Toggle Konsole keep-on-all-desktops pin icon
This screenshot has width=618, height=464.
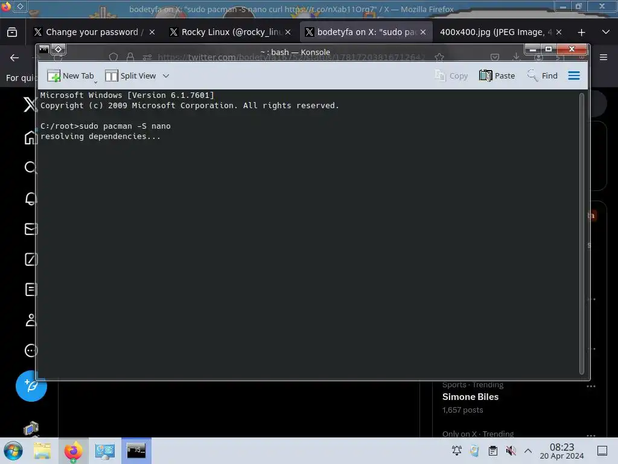(x=59, y=49)
